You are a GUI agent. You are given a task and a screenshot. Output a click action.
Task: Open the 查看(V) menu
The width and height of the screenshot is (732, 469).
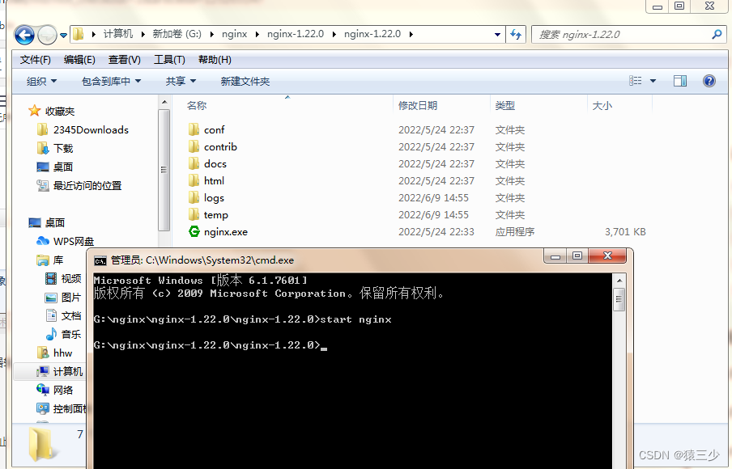(124, 60)
